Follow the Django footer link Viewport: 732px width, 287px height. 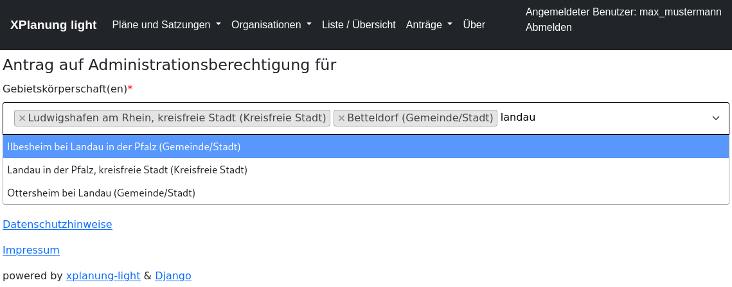tap(173, 276)
